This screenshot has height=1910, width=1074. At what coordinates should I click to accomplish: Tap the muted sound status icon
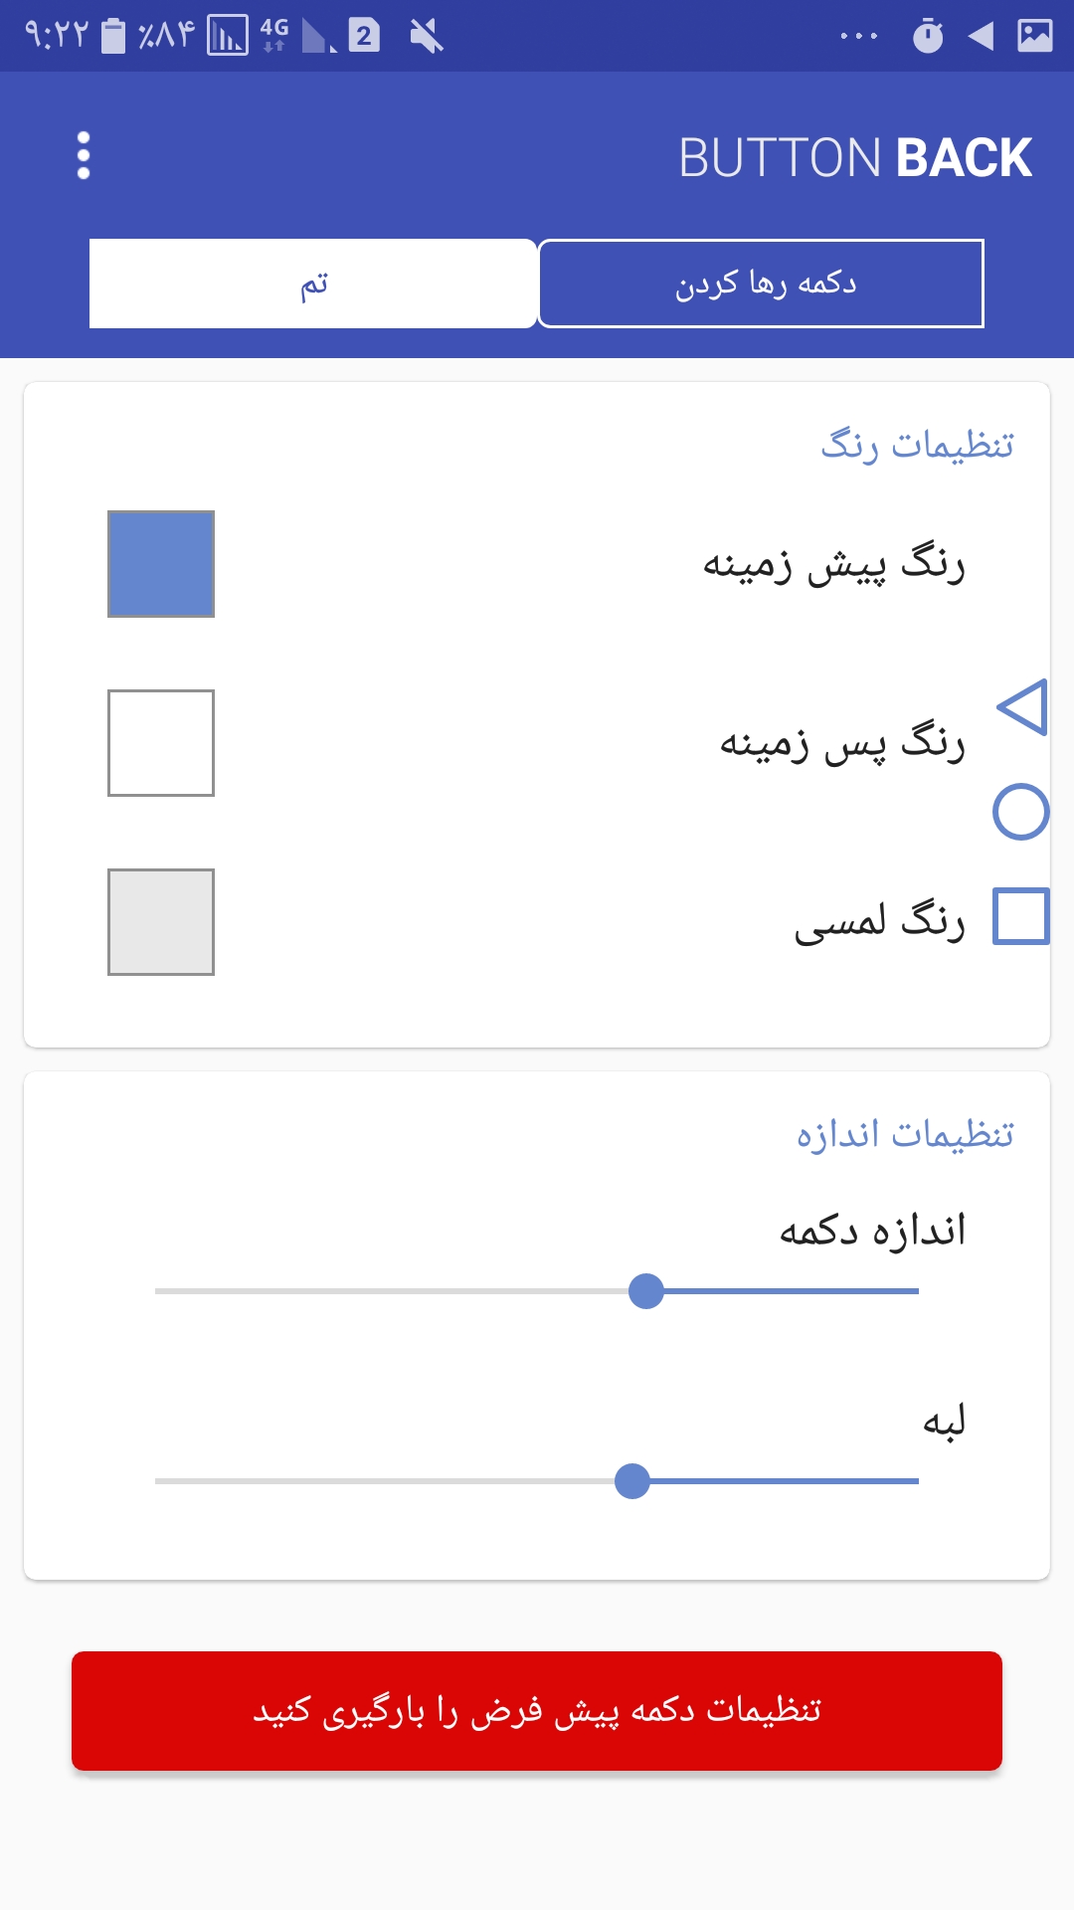click(x=427, y=37)
